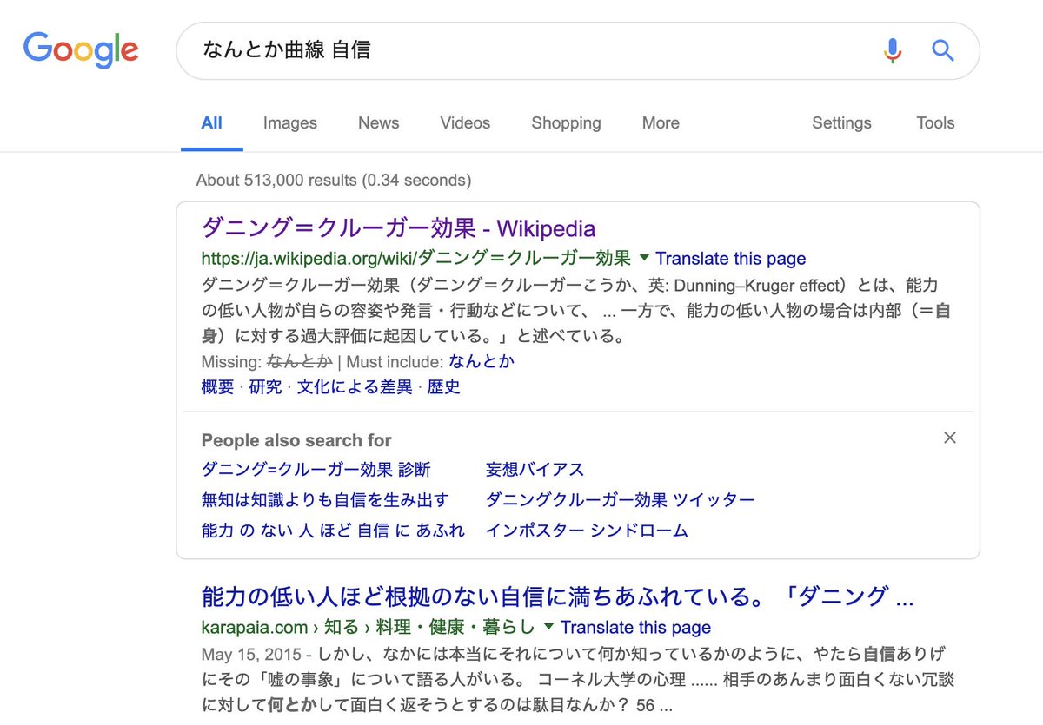Click the People also search for heading
This screenshot has height=725, width=1043.
(296, 440)
